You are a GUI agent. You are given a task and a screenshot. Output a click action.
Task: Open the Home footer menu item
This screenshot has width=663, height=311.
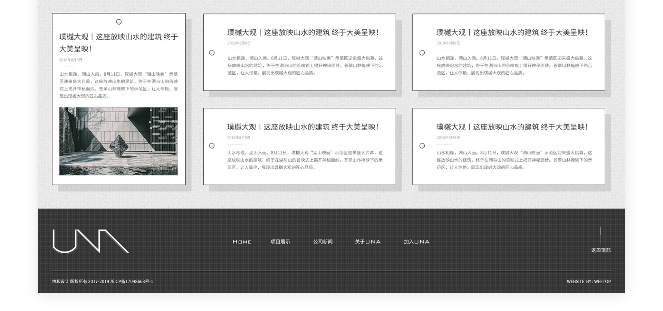(242, 242)
